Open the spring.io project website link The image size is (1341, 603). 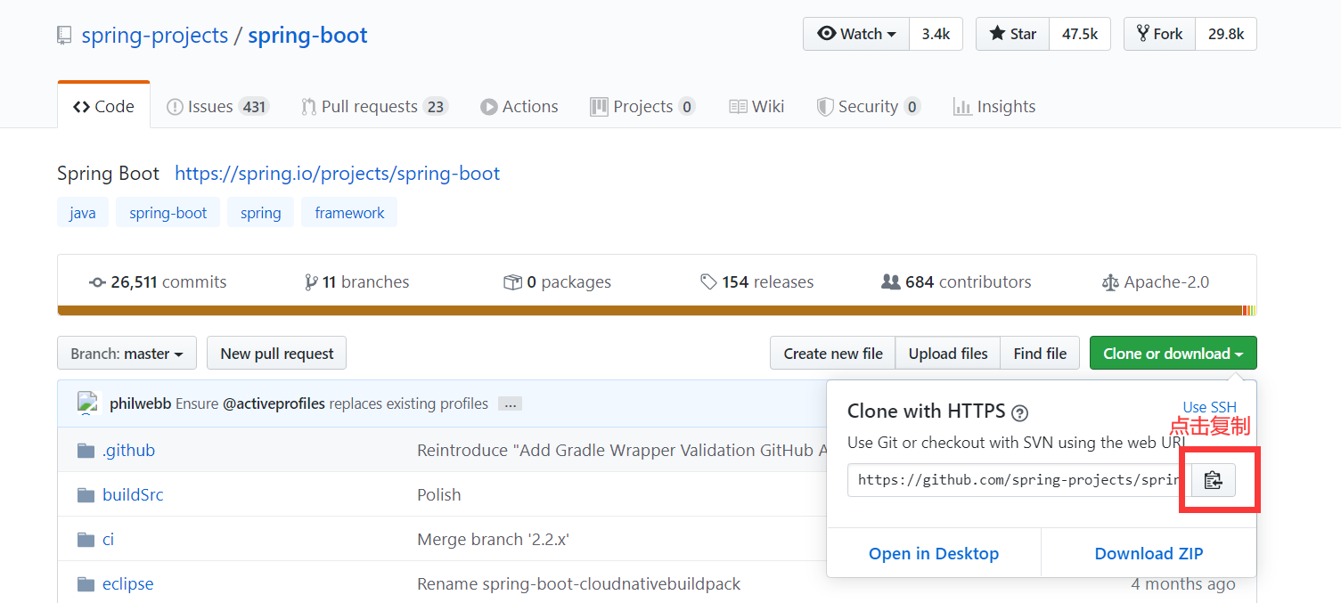(x=337, y=174)
